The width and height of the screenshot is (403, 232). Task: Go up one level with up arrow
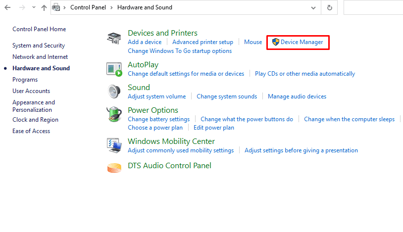point(44,8)
